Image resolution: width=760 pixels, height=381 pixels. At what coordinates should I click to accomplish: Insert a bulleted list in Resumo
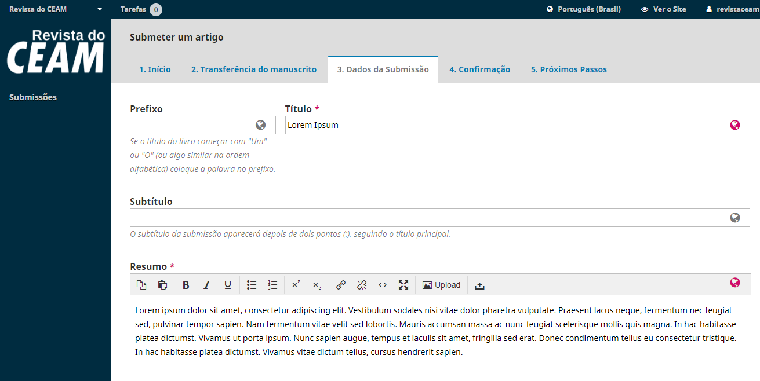(x=252, y=285)
